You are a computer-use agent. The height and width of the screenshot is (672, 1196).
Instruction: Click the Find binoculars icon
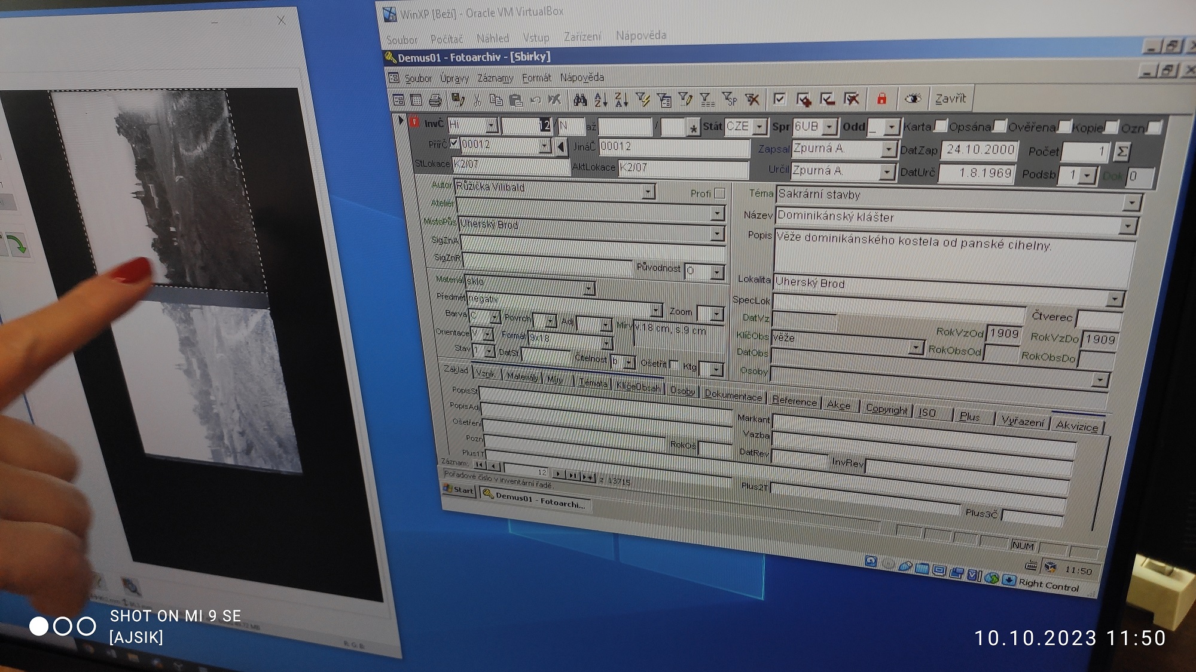580,100
